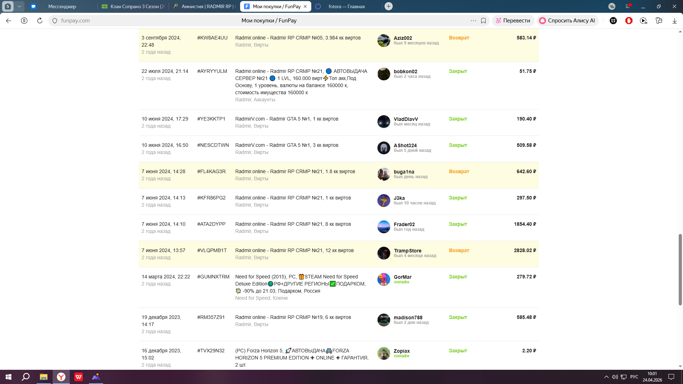
Task: Click the site protection shield icon
Action: pyautogui.click(x=55, y=21)
